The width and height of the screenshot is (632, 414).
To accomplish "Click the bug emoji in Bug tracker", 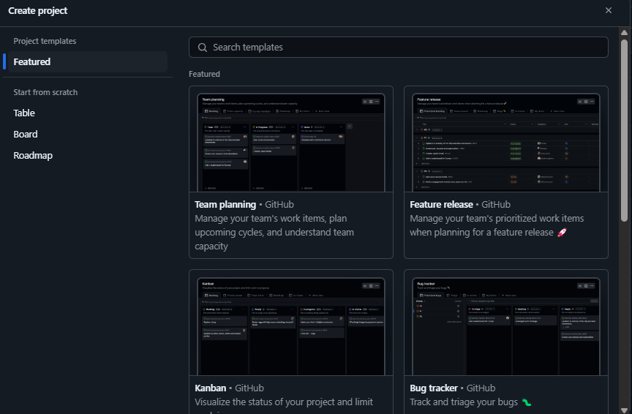I will coord(527,402).
